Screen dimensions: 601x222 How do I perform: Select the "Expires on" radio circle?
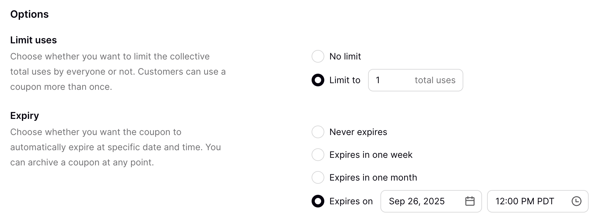(318, 201)
